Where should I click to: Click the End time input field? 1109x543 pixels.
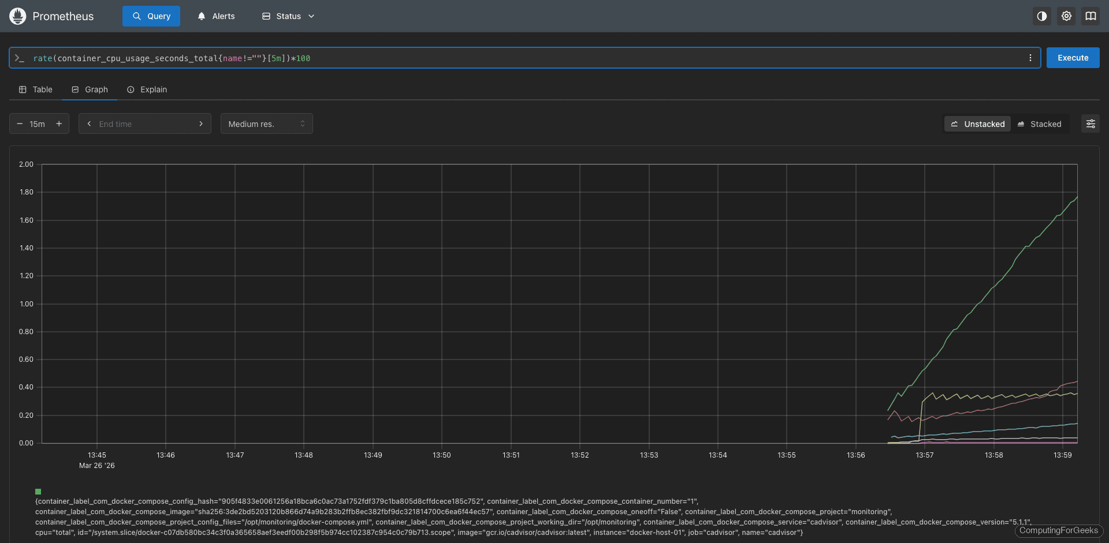[x=144, y=123]
